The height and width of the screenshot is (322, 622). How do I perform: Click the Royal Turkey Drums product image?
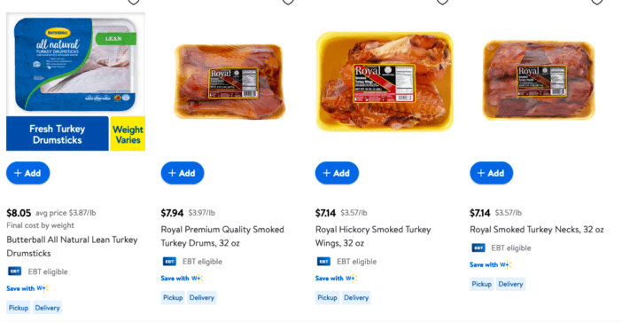(230, 82)
